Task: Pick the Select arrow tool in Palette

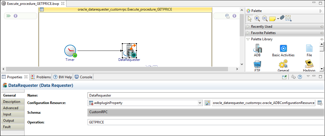Action: click(x=250, y=19)
